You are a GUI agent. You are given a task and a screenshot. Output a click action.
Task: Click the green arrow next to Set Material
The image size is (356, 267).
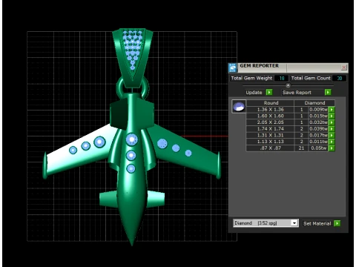click(337, 223)
